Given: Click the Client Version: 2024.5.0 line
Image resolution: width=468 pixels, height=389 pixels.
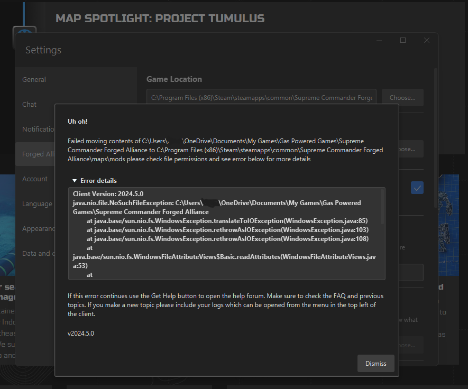Looking at the screenshot, I should click(x=108, y=194).
